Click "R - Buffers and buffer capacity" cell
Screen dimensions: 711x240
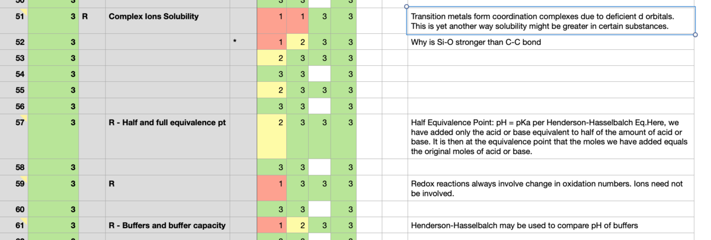pyautogui.click(x=167, y=225)
